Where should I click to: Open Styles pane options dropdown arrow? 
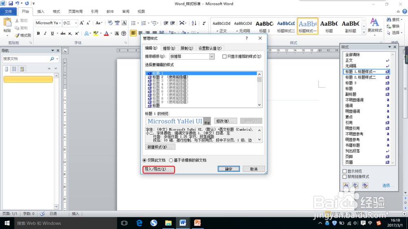[x=390, y=47]
